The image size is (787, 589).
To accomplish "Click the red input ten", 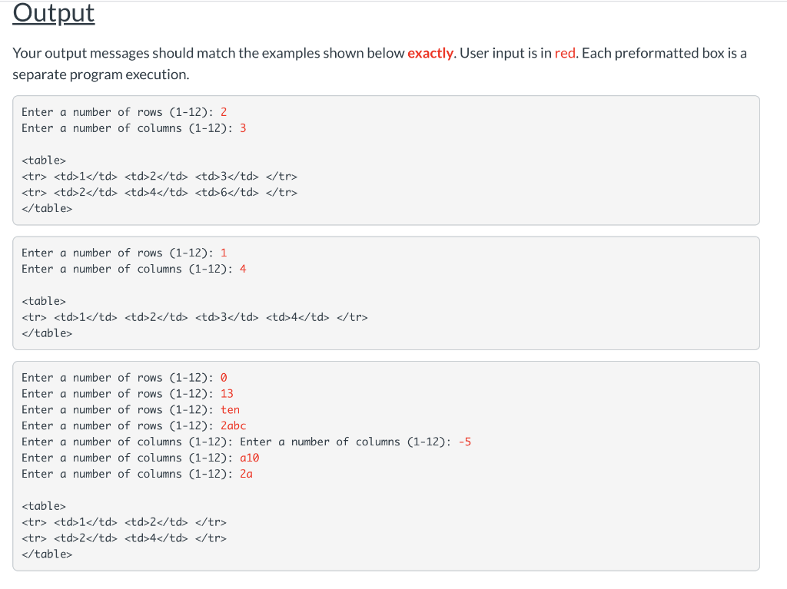I will tap(231, 409).
